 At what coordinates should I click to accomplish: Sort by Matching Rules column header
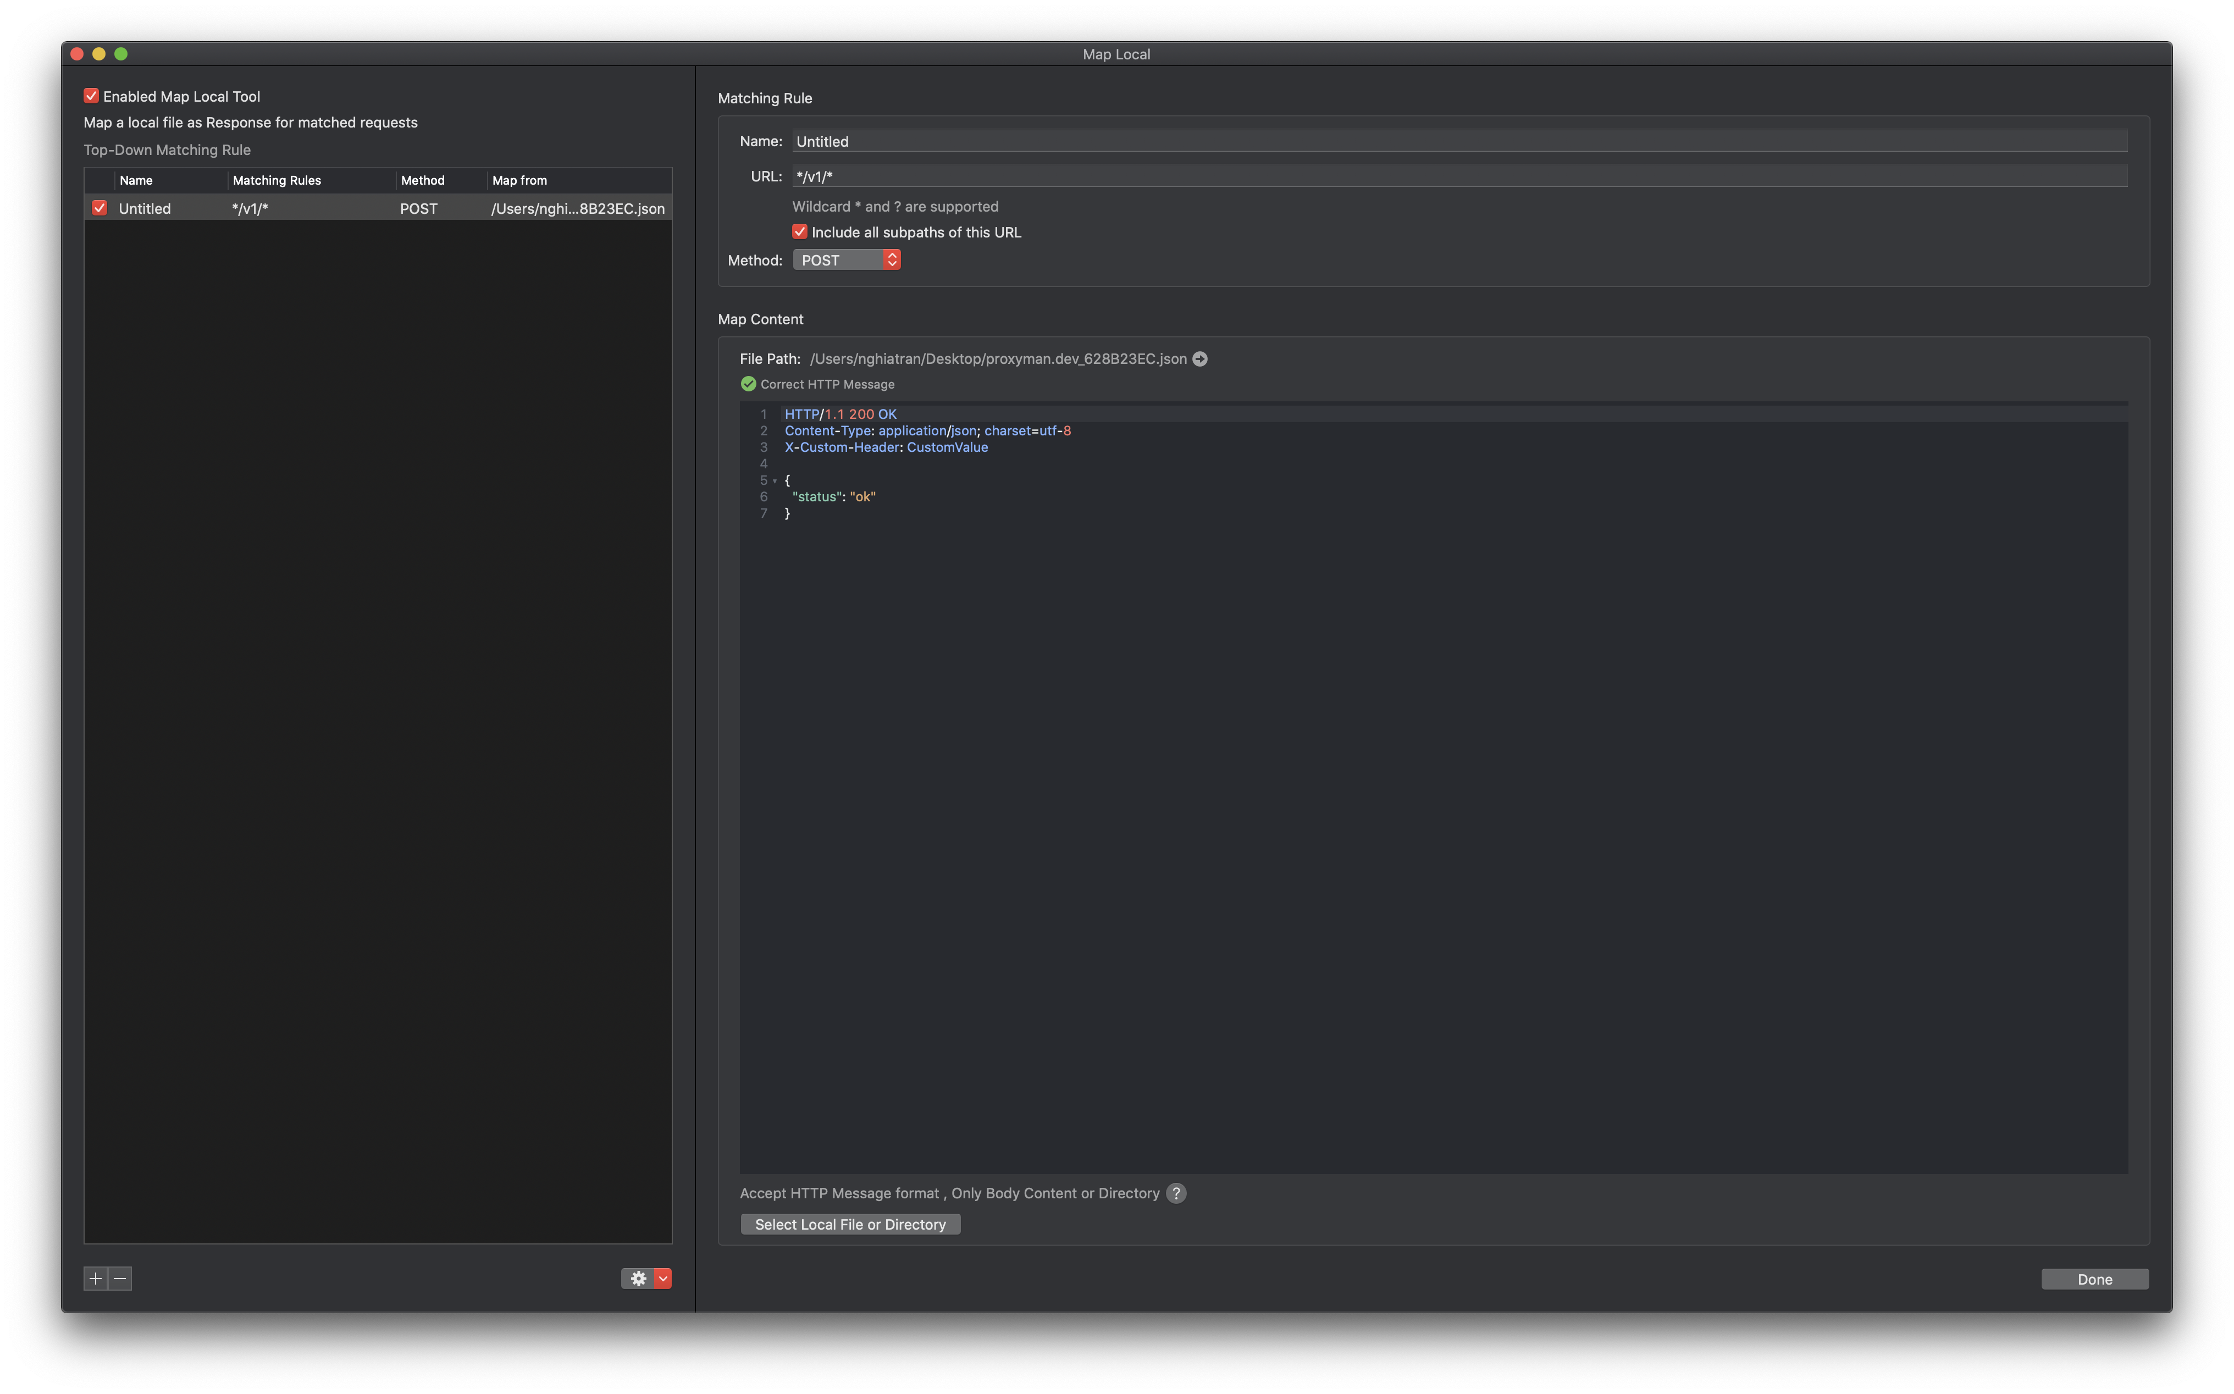(277, 181)
